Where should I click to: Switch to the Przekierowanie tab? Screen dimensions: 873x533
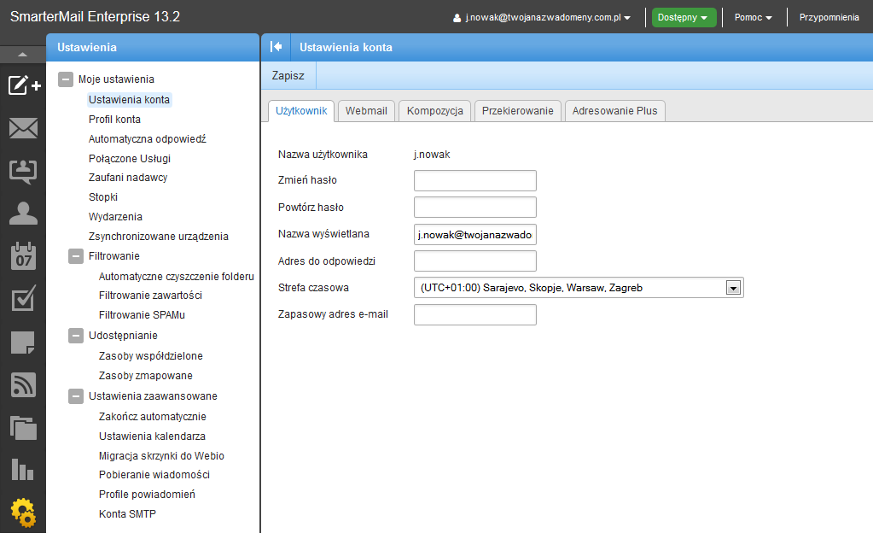[x=518, y=111]
